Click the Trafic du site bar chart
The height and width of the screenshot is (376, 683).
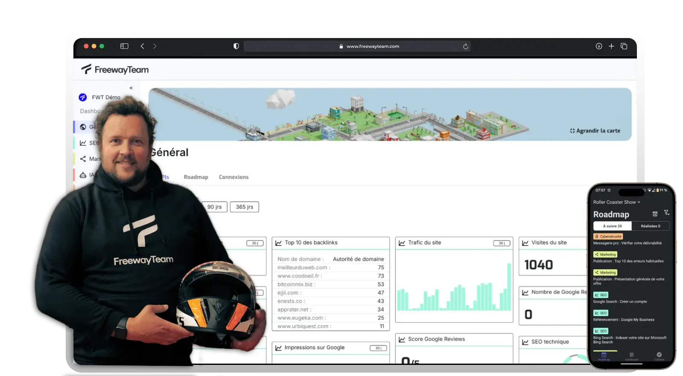[x=454, y=286]
